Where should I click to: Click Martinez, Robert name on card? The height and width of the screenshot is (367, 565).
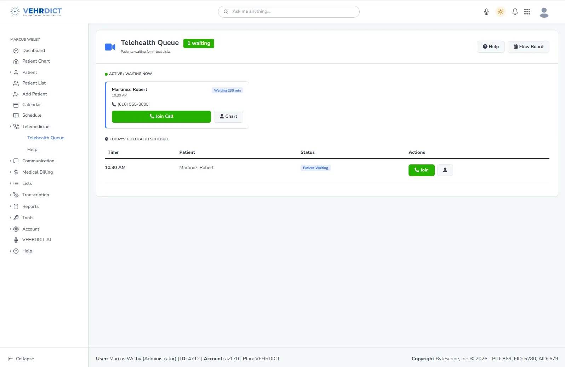point(130,89)
